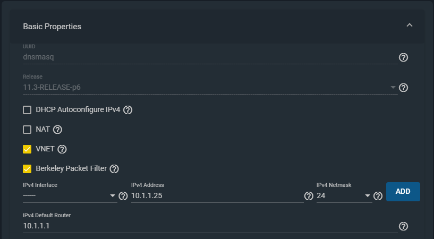Check the NAT checkbox

[27, 130]
